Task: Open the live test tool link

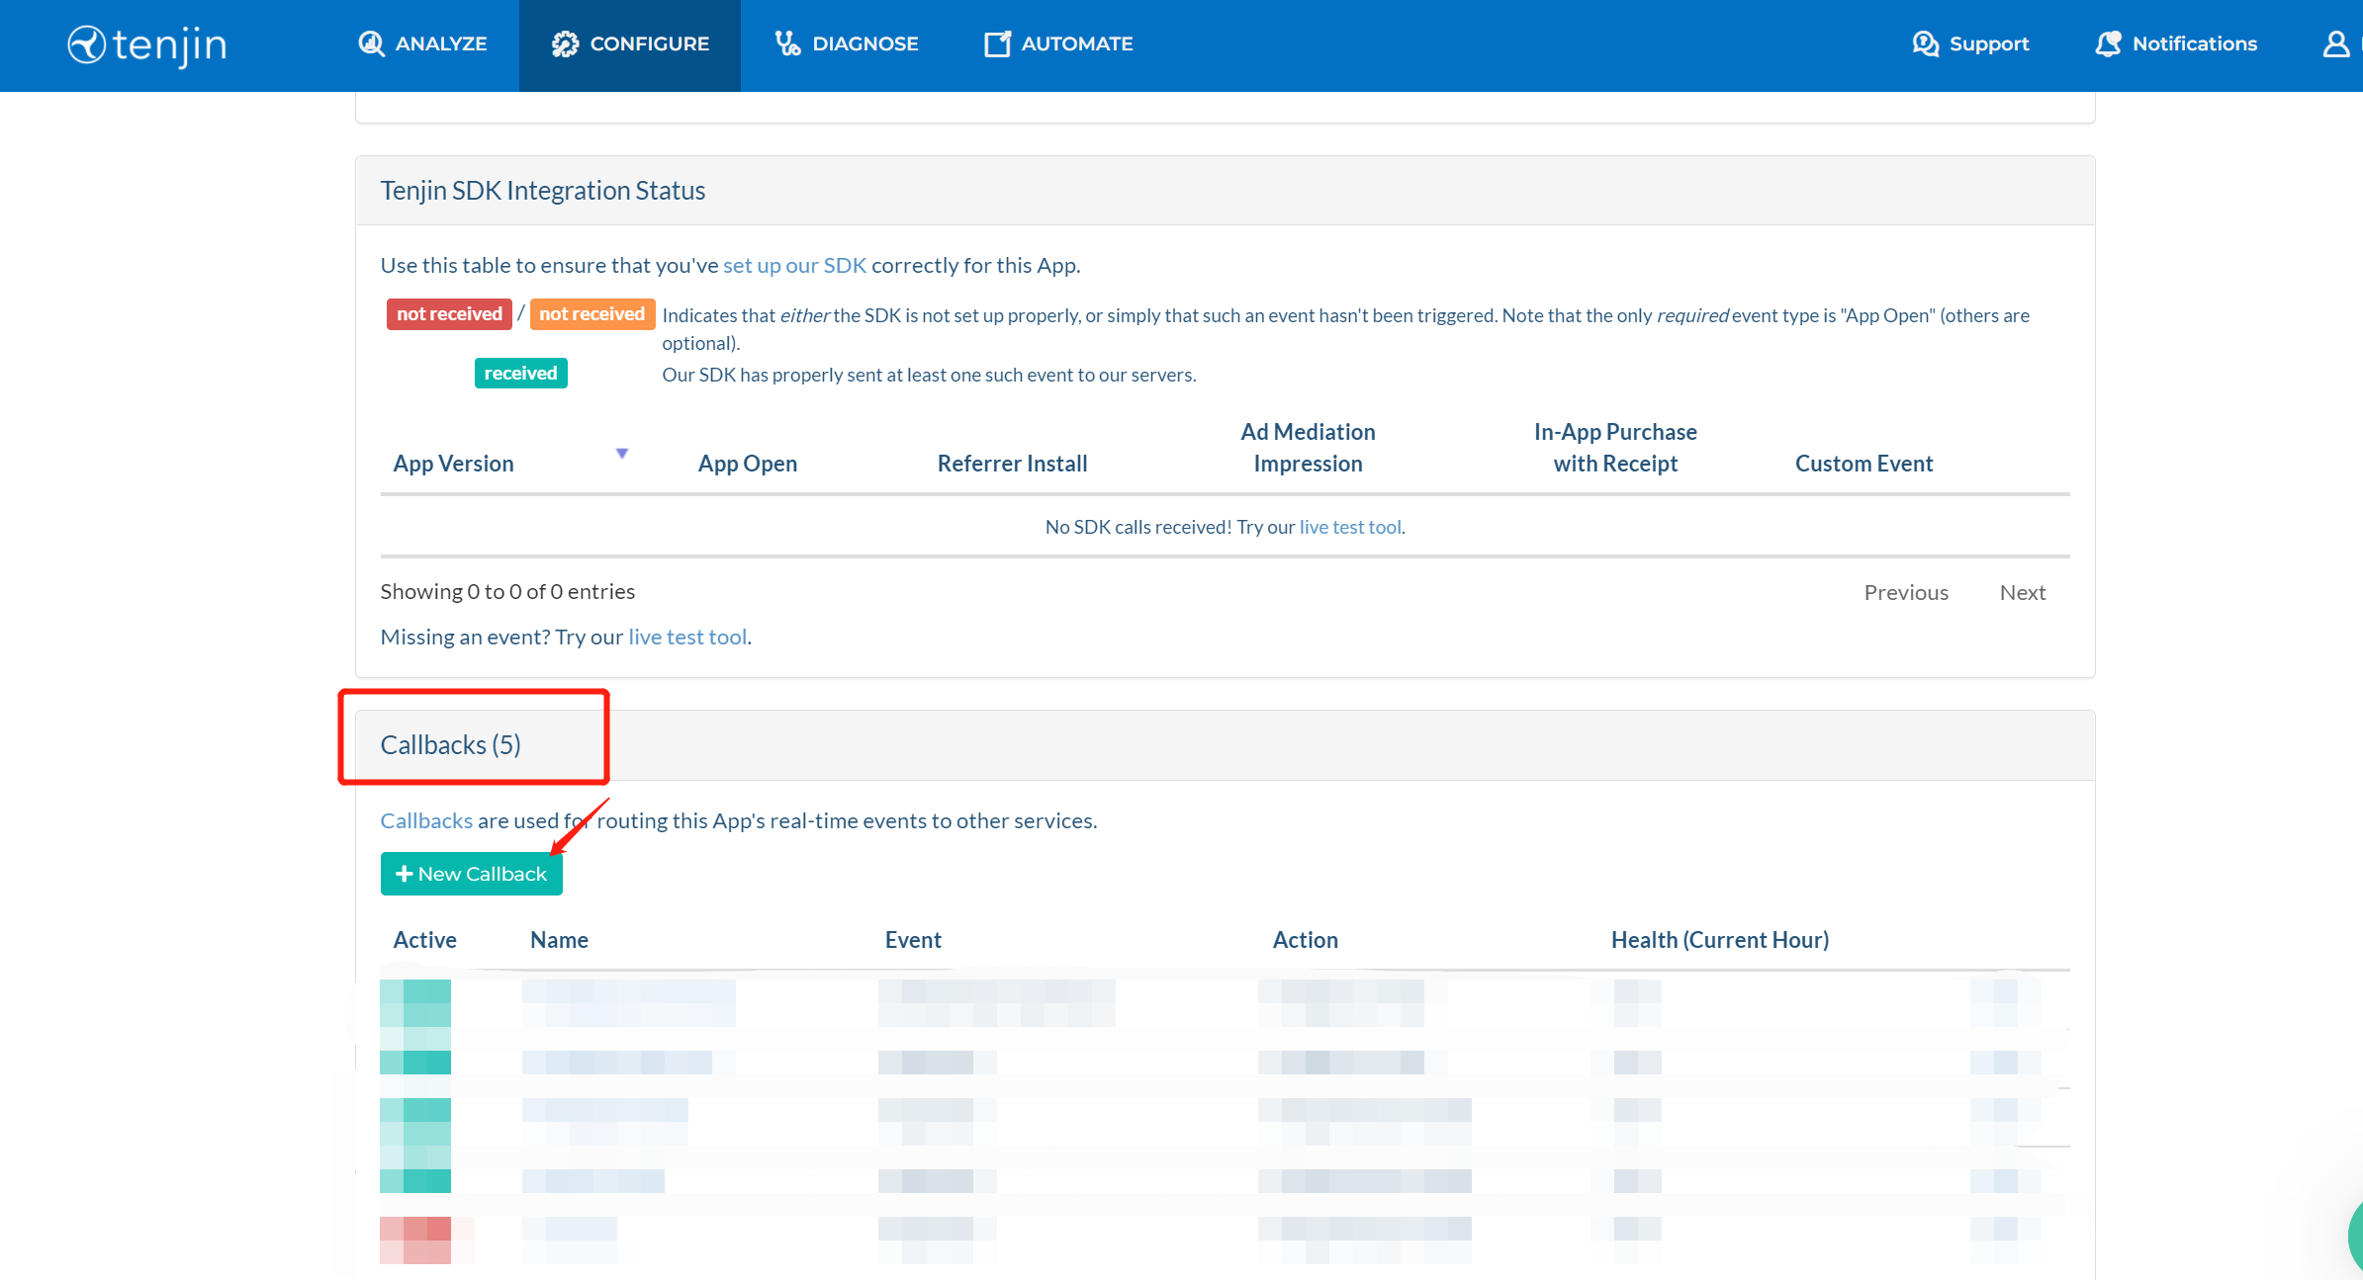Action: click(1350, 526)
